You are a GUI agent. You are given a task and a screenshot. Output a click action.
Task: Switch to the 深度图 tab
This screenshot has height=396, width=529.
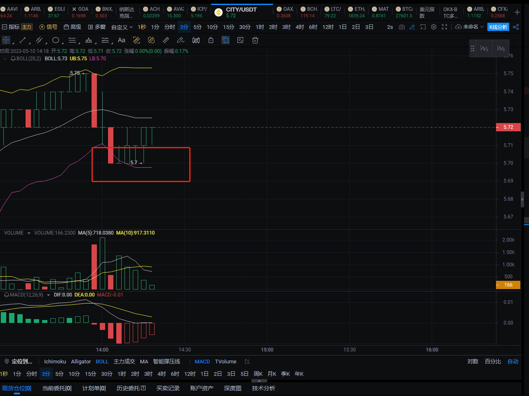(232, 388)
